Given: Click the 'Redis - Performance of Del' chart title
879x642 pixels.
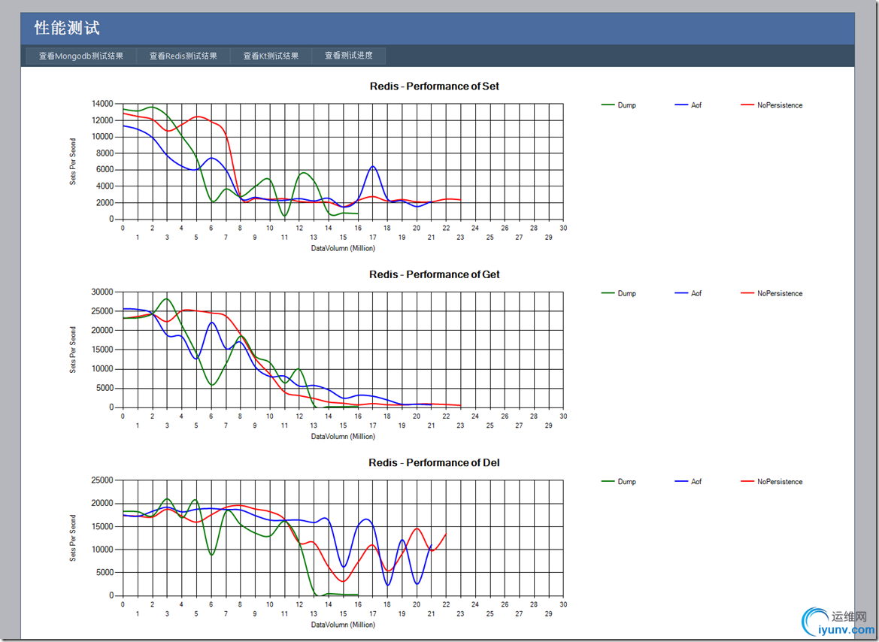Looking at the screenshot, I should pos(435,463).
